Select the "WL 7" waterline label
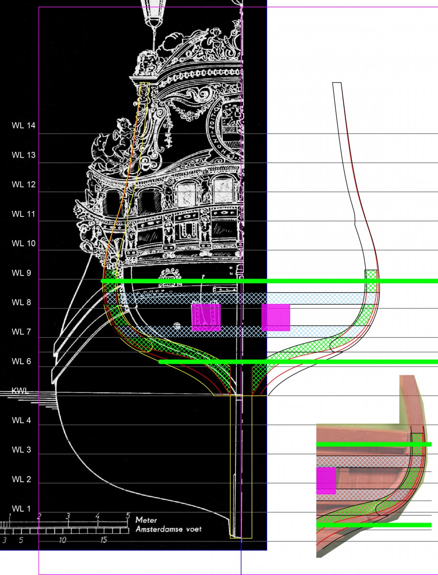The height and width of the screenshot is (575, 438). pyautogui.click(x=22, y=332)
